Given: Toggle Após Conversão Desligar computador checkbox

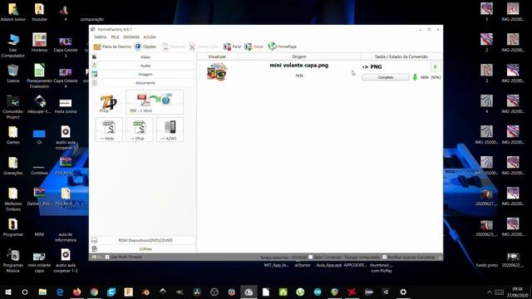Looking at the screenshot, I should point(310,257).
